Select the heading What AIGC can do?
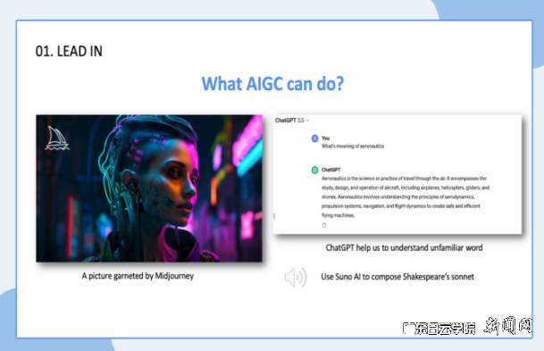544x351 pixels. click(x=272, y=84)
